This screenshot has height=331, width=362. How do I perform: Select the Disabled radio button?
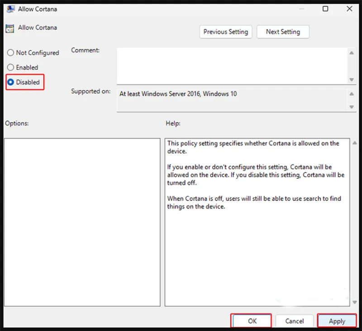tap(10, 82)
